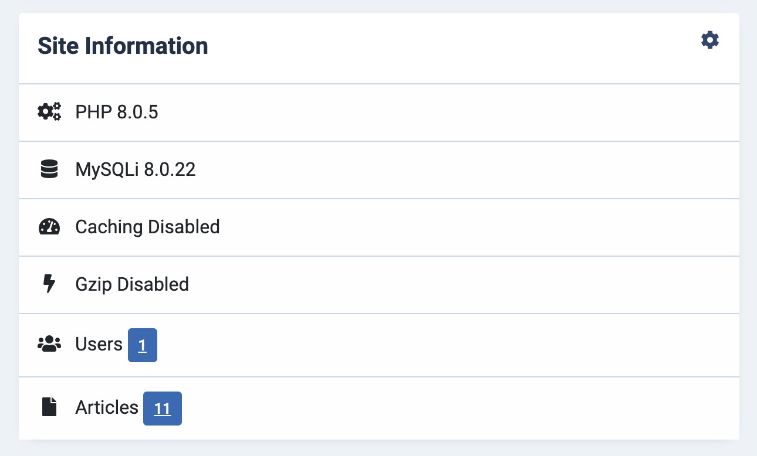Open the Articles count badge showing 11
Viewport: 757px width, 456px height.
[163, 409]
